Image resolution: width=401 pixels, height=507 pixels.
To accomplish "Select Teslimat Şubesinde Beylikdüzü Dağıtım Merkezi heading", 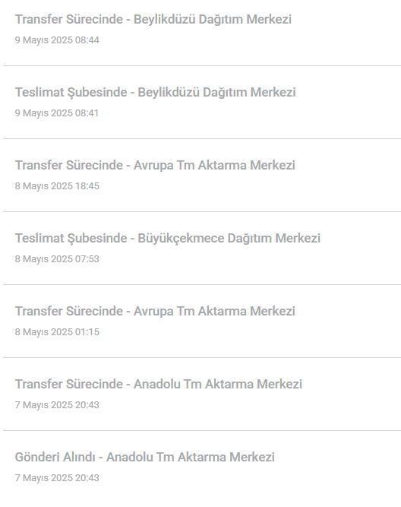I will [x=156, y=93].
